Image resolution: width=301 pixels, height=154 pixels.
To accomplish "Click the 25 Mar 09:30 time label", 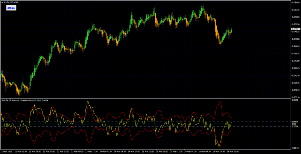I will 162,151.
